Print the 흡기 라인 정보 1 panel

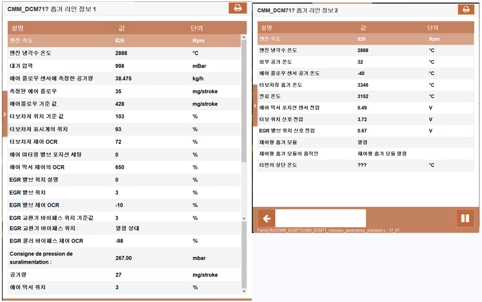(238, 8)
